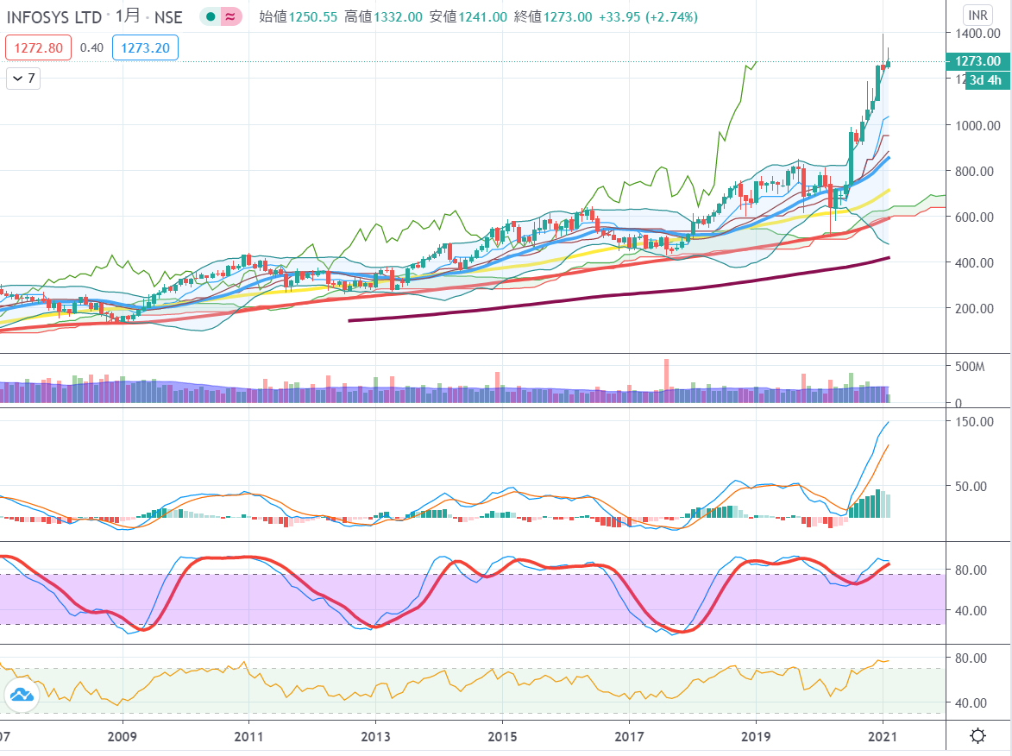Click the 終値 1273.00 close value
The height and width of the screenshot is (756, 1012).
[553, 16]
